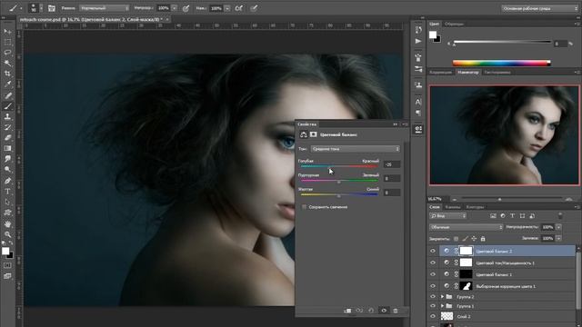
Task: Reset adjustment defaults in Properties footer
Action: coord(371,311)
